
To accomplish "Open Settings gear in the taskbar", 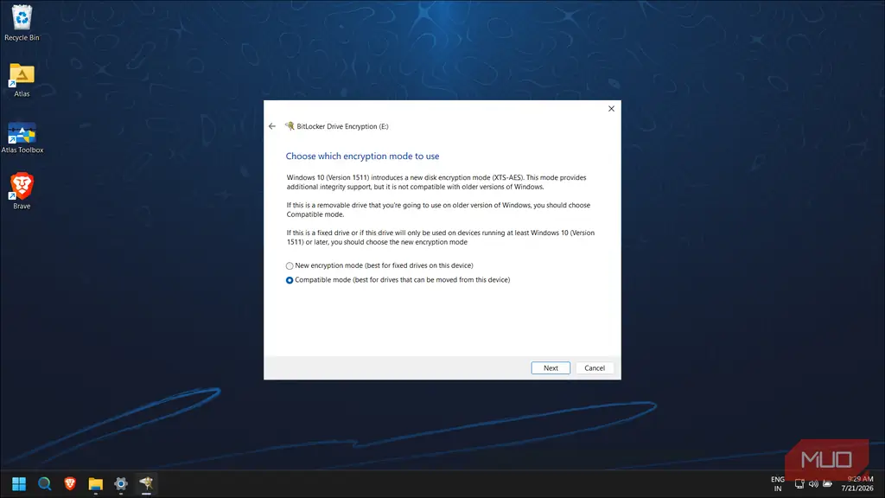I will 121,484.
